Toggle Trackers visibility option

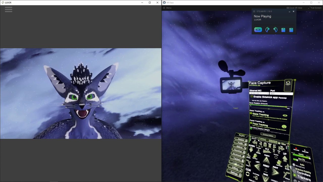[x=302, y=177]
